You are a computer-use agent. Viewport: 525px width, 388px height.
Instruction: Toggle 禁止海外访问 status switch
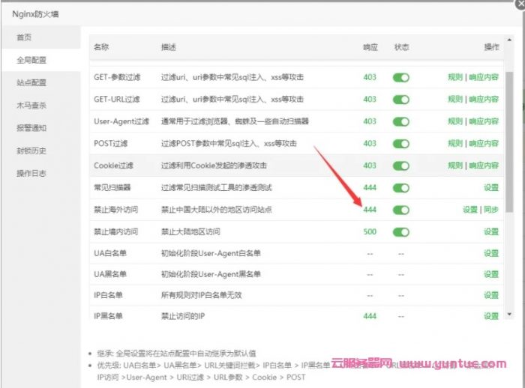[x=401, y=210]
